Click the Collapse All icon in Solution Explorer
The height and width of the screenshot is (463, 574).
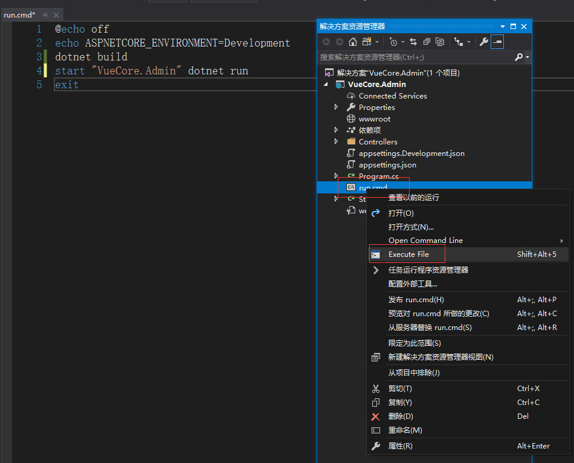427,42
